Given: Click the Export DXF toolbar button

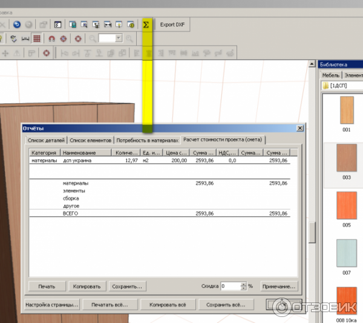Looking at the screenshot, I should coord(172,25).
